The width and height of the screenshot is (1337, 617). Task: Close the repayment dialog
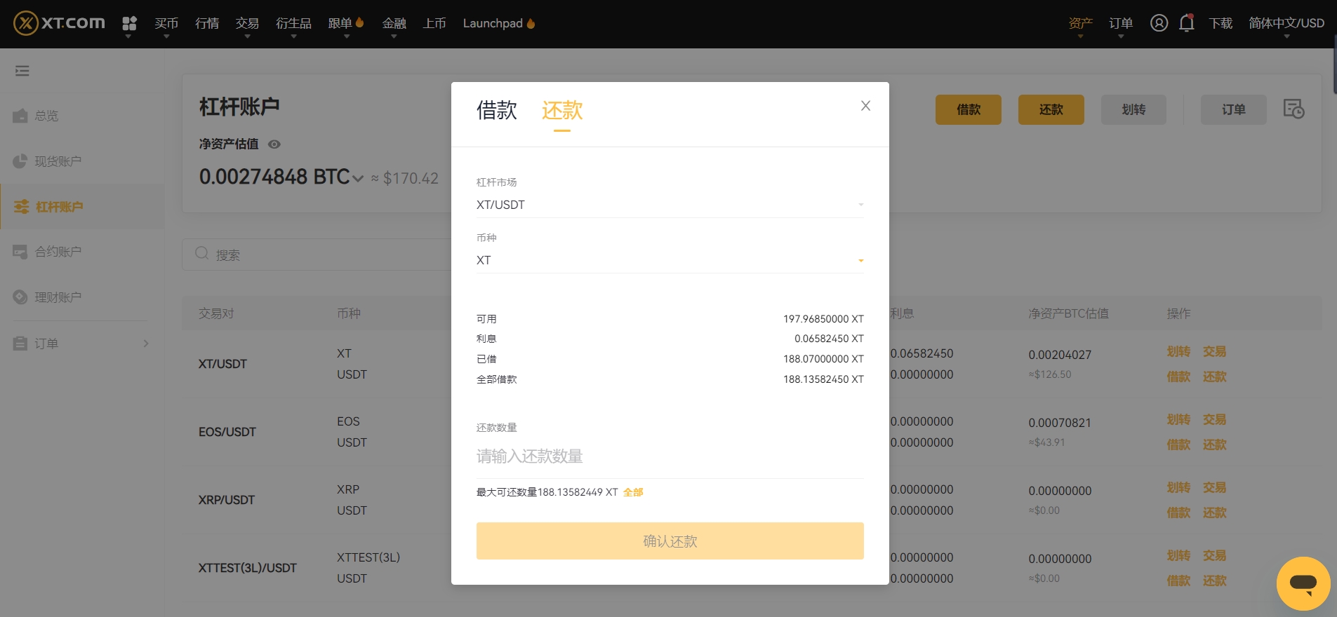tap(865, 106)
